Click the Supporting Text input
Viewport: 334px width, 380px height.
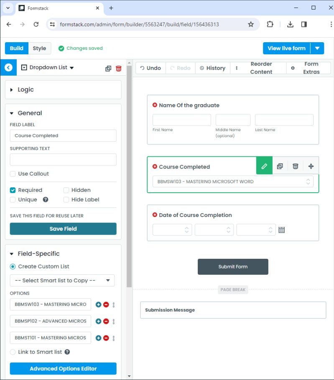point(63,160)
